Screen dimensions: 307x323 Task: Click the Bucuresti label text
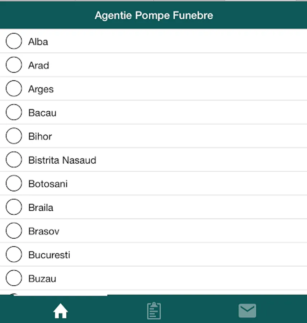point(49,255)
